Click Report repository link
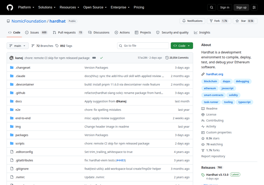The image size is (264, 185). [x=213, y=156]
